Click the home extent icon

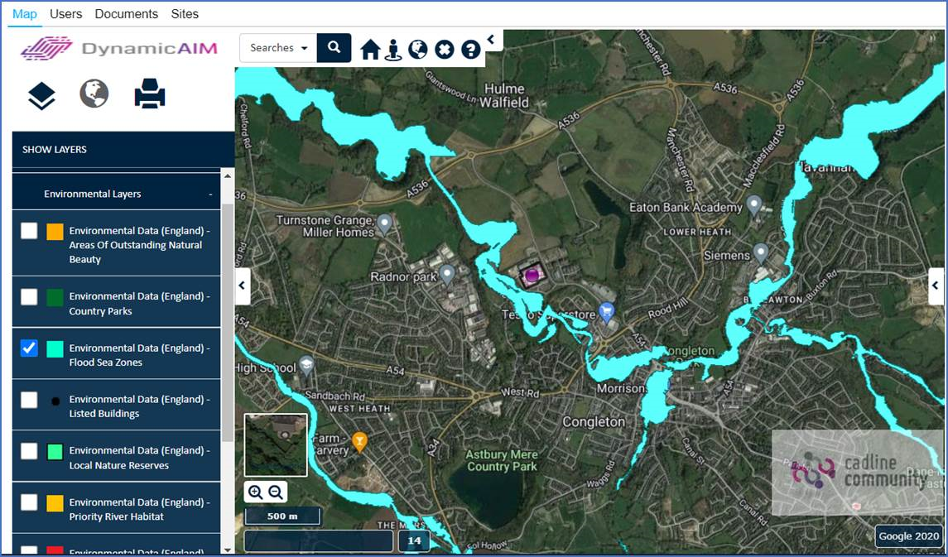(x=370, y=50)
